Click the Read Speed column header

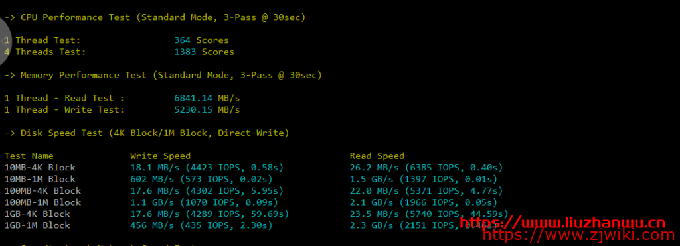pos(377,156)
